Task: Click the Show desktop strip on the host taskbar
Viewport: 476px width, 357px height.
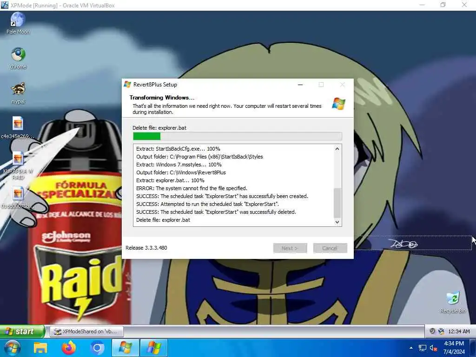Action: [x=473, y=348]
